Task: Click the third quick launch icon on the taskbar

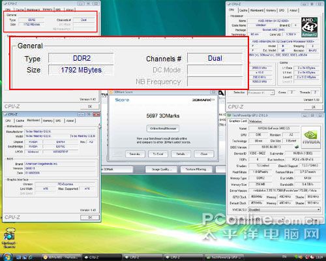Action: coord(31,257)
